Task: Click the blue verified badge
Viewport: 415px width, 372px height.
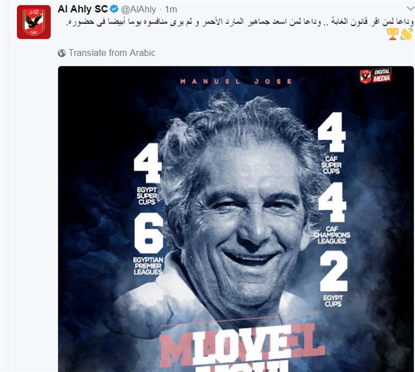Action: click(114, 9)
